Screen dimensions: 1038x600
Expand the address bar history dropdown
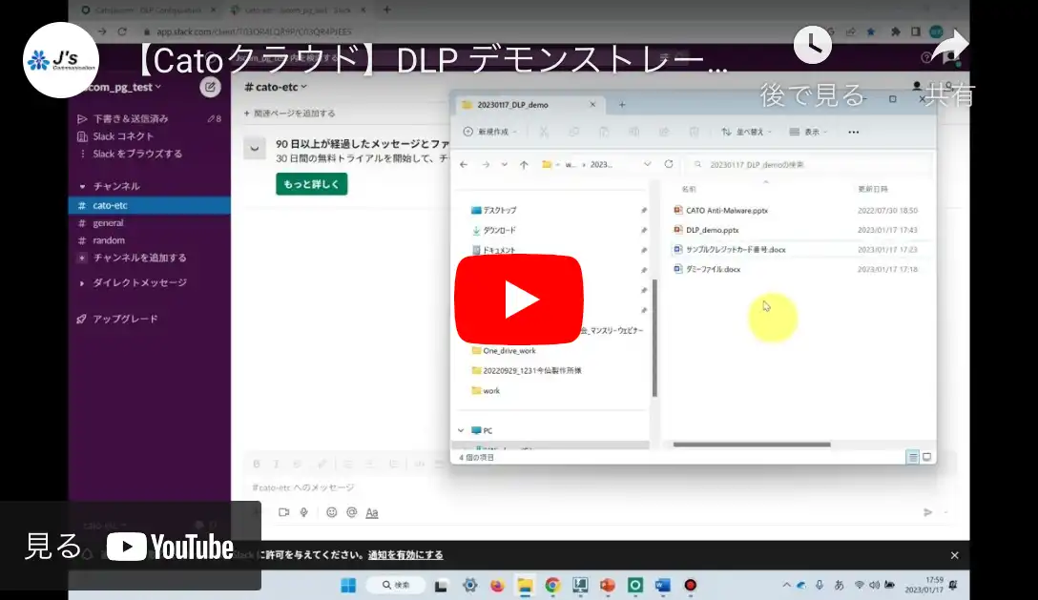pos(647,164)
